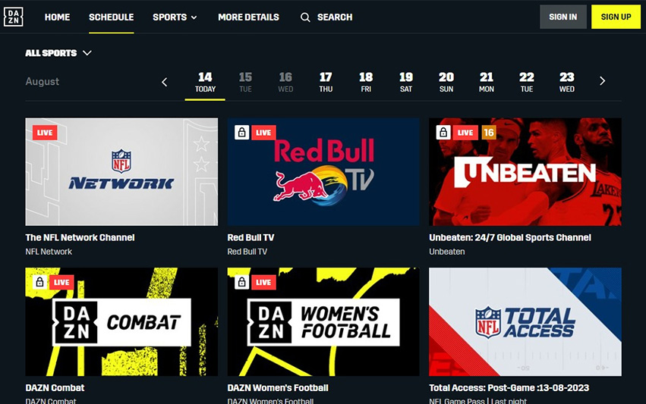Click the DAZN logo icon
This screenshot has width=646, height=404.
(x=13, y=17)
